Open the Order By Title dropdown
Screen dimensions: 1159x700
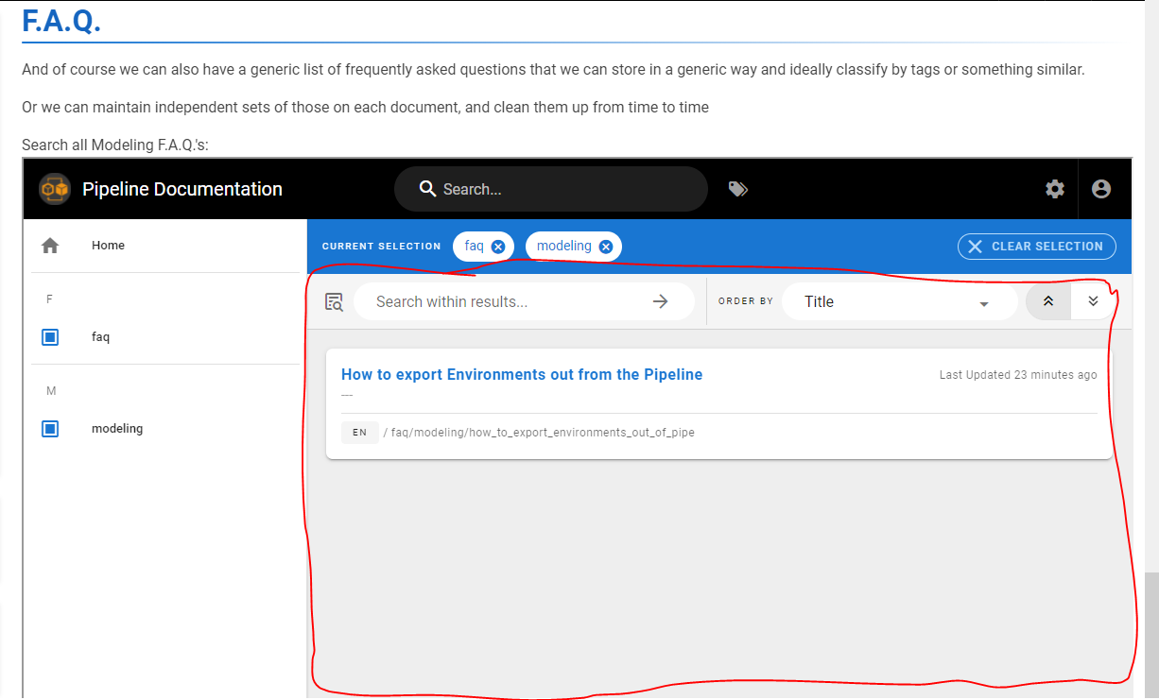899,302
